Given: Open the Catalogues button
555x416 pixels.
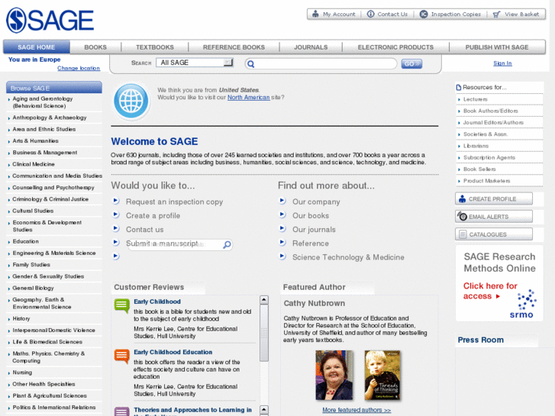Looking at the screenshot, I should [494, 234].
